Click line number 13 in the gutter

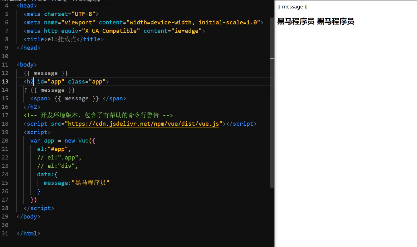5,82
